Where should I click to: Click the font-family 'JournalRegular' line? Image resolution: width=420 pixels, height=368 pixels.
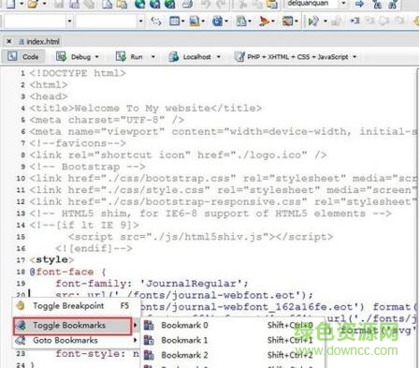tap(152, 284)
